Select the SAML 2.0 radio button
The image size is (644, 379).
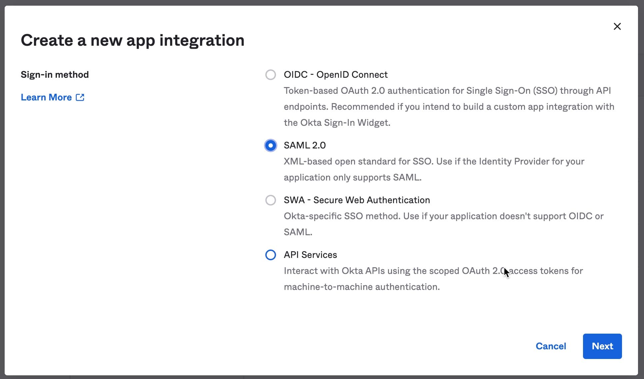(270, 145)
